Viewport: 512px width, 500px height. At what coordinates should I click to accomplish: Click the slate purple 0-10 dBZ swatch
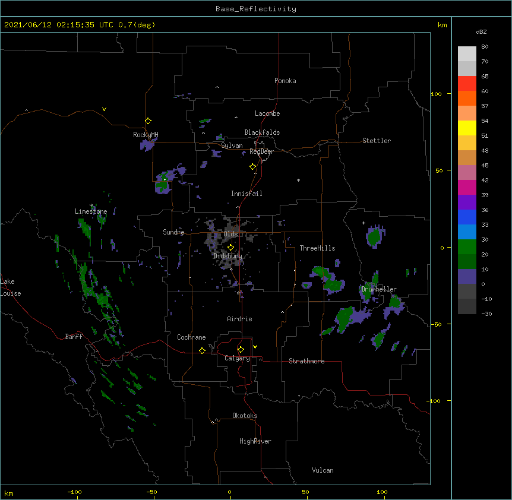[x=467, y=277]
